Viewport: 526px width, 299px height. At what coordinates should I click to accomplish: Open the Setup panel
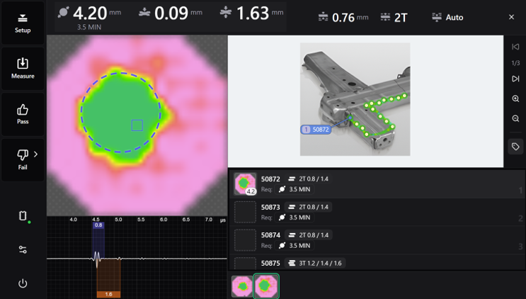[x=23, y=22]
